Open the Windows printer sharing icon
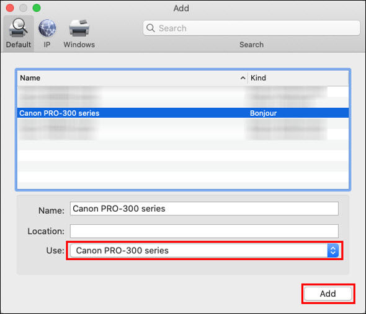366x314 pixels. pos(79,28)
